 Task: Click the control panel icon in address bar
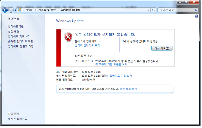(19, 10)
